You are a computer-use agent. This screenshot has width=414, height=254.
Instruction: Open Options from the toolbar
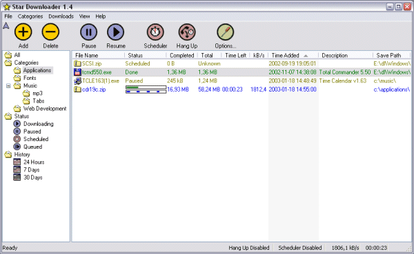[225, 32]
